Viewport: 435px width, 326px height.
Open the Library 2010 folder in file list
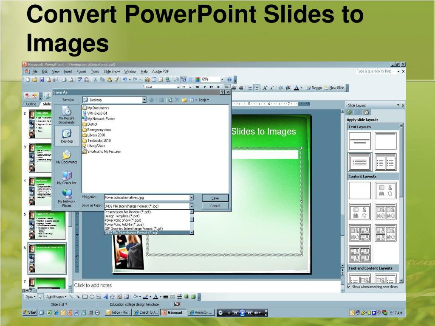point(94,135)
